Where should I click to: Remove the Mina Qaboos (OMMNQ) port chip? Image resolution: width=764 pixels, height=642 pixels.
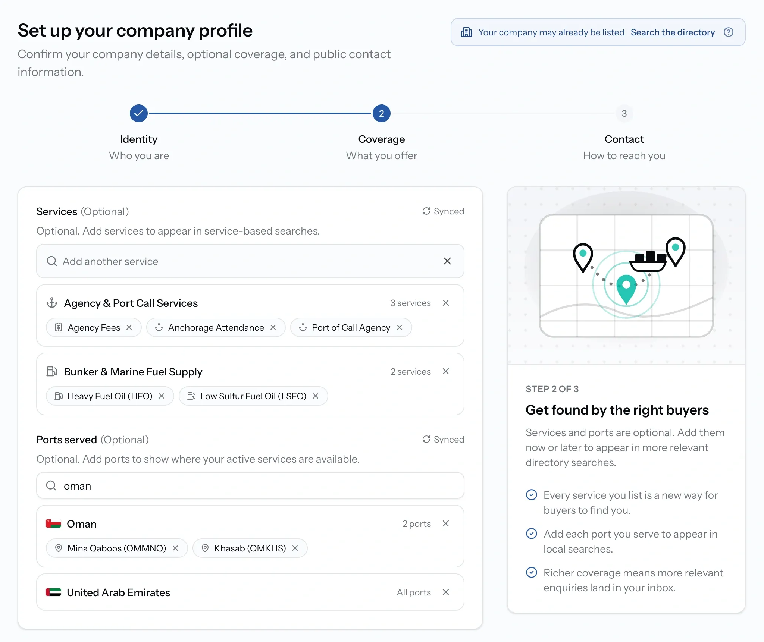pyautogui.click(x=175, y=548)
